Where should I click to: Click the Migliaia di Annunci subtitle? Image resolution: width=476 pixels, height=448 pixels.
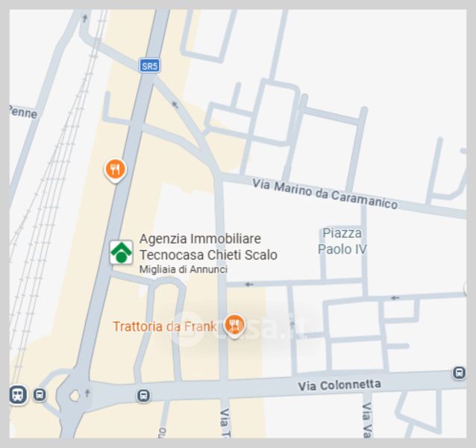click(x=184, y=270)
